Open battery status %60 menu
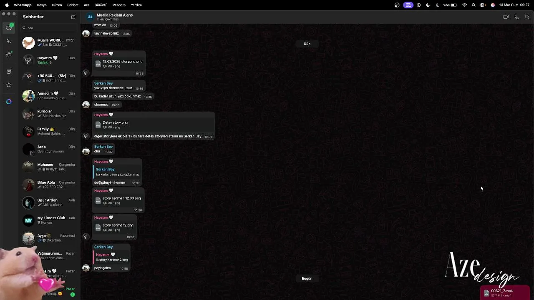 pyautogui.click(x=450, y=5)
